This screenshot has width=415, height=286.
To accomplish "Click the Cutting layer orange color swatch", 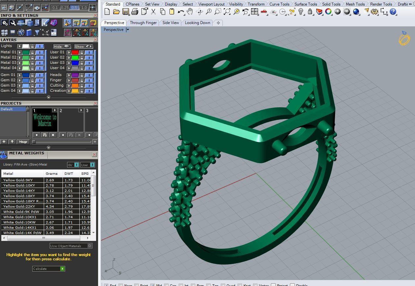I will pos(75,86).
